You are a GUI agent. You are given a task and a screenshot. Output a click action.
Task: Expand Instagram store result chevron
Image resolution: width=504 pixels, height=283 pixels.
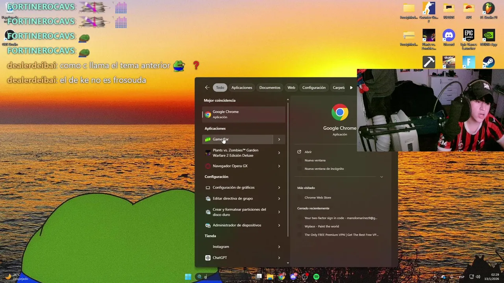(x=279, y=247)
